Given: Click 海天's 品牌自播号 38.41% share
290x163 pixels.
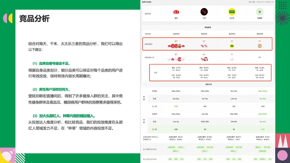Looking at the screenshot, I should click(x=176, y=137).
